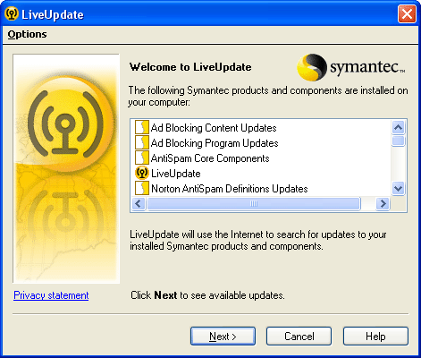Click the LiveUpdate title bar icon

(12, 13)
